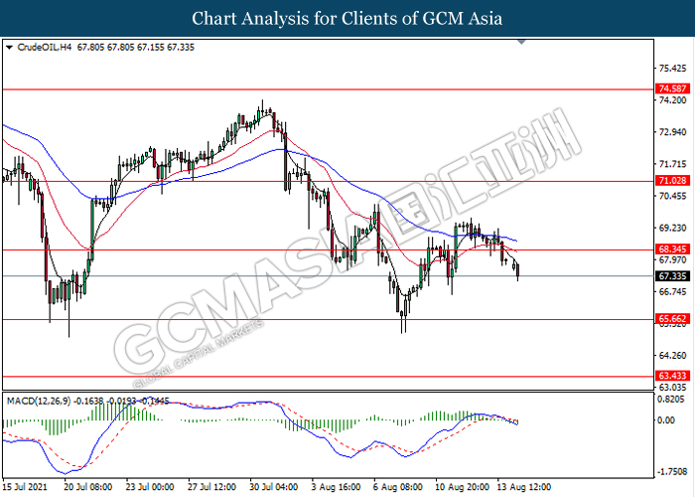695x497 pixels.
Task: Click the 20 Jul 08:00 time label
Action: pyautogui.click(x=87, y=487)
